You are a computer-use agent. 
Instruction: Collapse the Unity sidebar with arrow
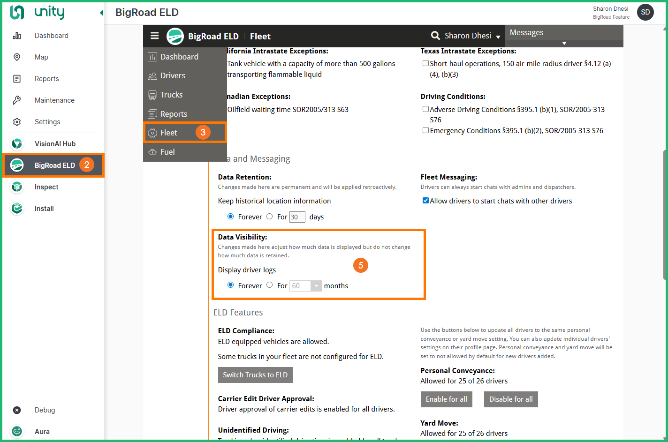101,13
